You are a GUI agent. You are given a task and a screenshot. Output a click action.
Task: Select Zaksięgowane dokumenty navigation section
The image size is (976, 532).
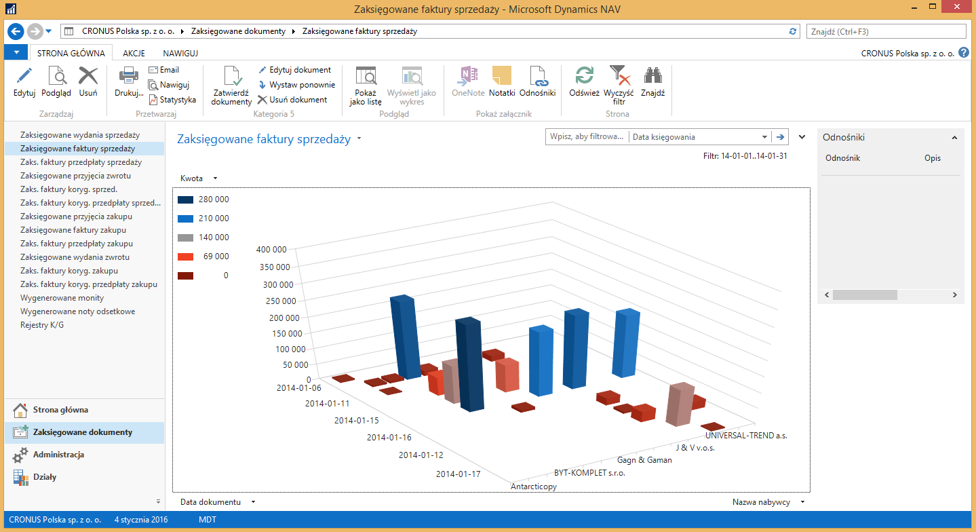(x=84, y=432)
